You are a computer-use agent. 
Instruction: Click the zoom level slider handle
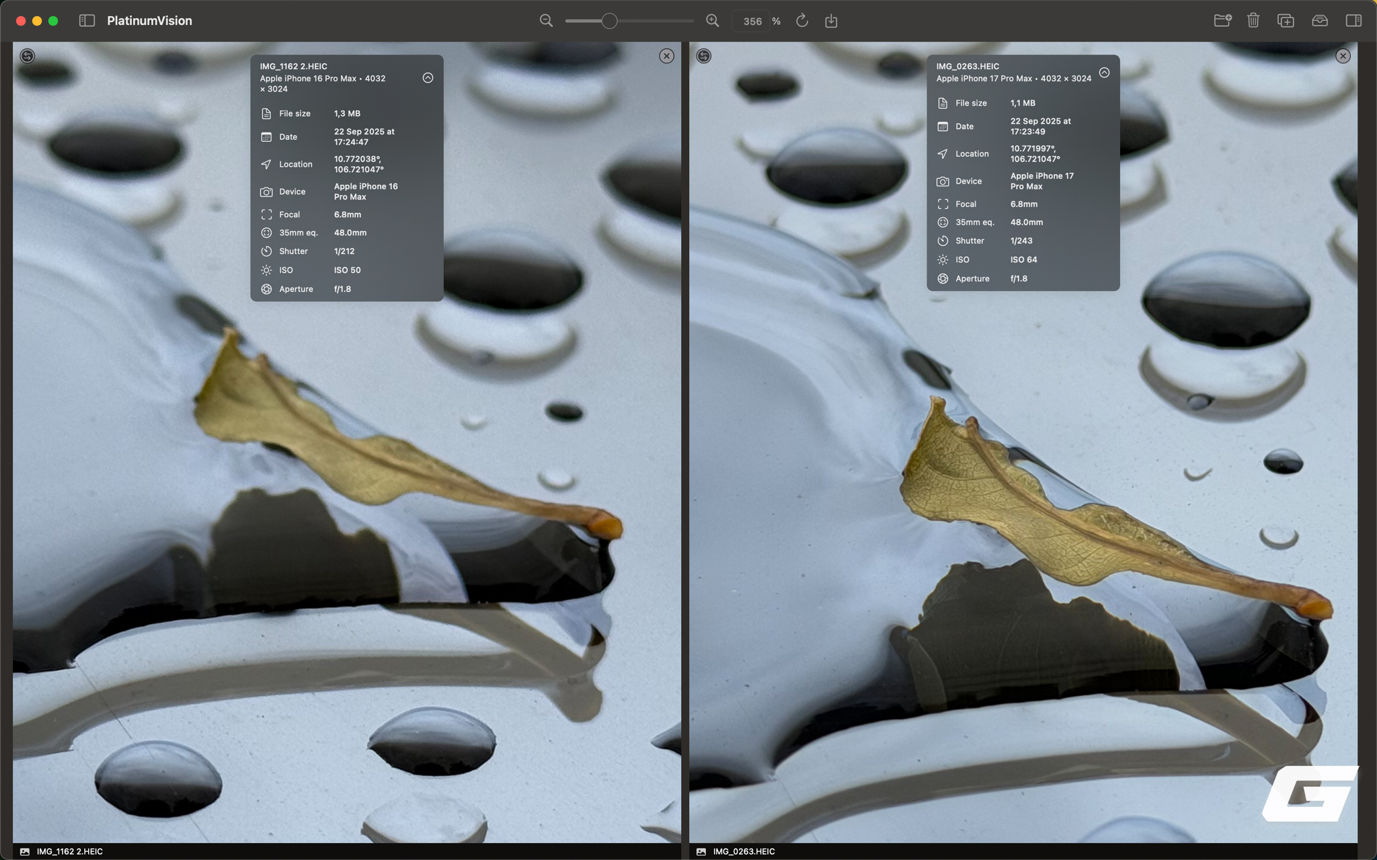[x=609, y=21]
